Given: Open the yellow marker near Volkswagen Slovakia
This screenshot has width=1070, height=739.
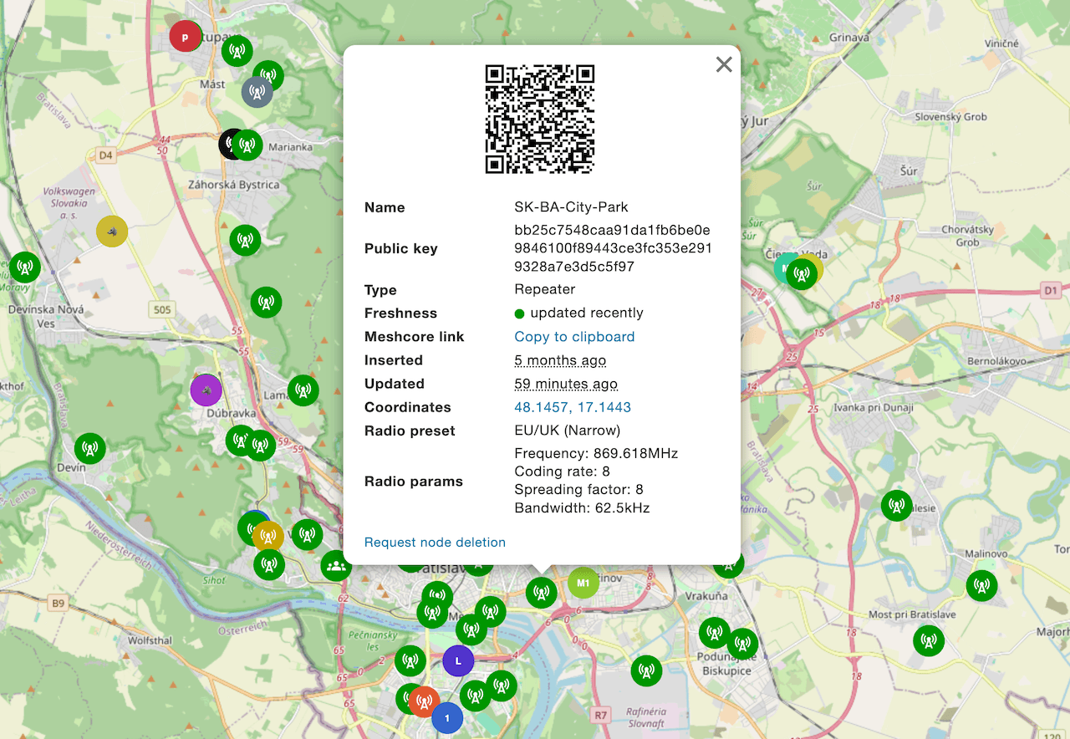Looking at the screenshot, I should coord(112,232).
